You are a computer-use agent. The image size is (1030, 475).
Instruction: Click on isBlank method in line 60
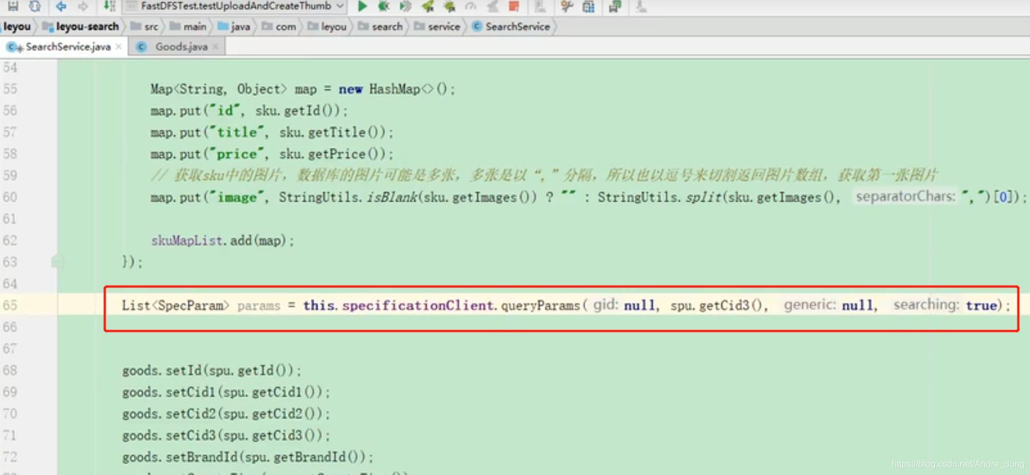(x=392, y=197)
